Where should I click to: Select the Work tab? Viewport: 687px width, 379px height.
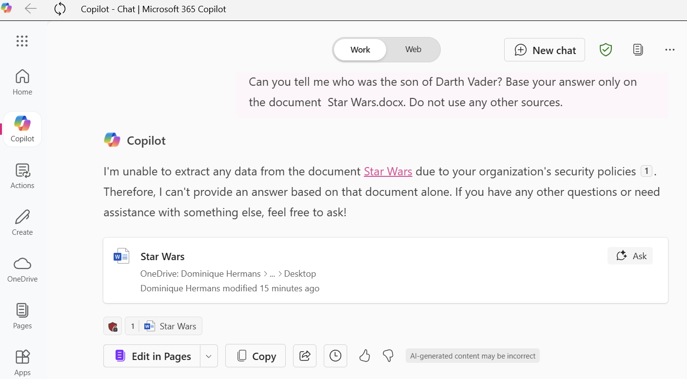click(360, 49)
